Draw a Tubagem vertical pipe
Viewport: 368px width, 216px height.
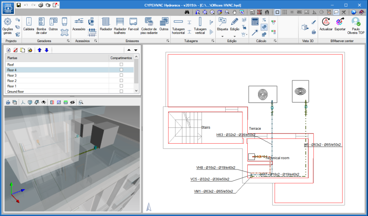[200, 26]
